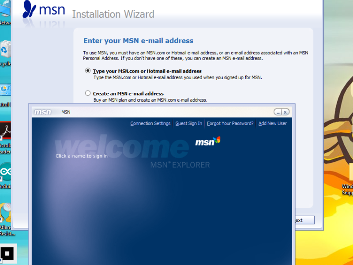Choose Create an MSN e-mail address option
353x265 pixels.
(x=88, y=93)
